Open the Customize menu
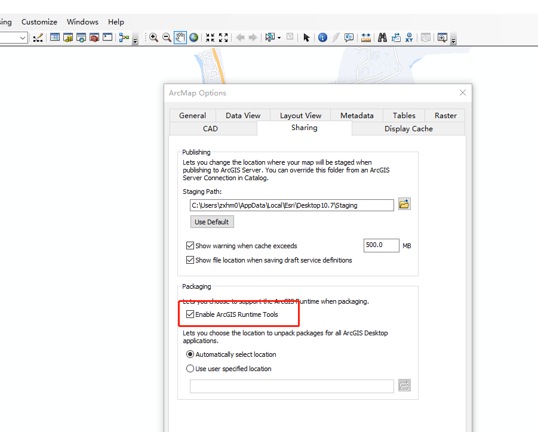Screen dimensions: 538x432 point(39,21)
